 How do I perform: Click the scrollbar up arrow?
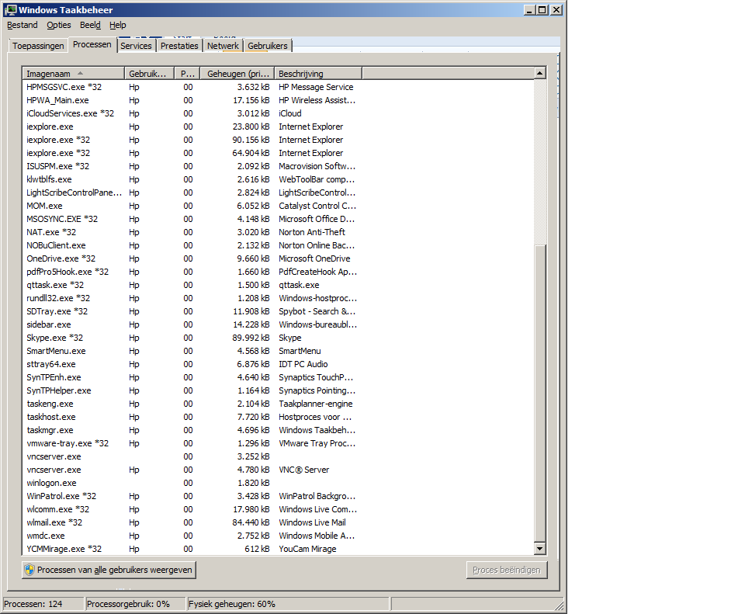click(x=539, y=73)
